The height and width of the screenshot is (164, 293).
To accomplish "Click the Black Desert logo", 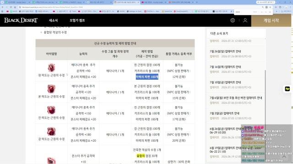I will click(x=21, y=20).
